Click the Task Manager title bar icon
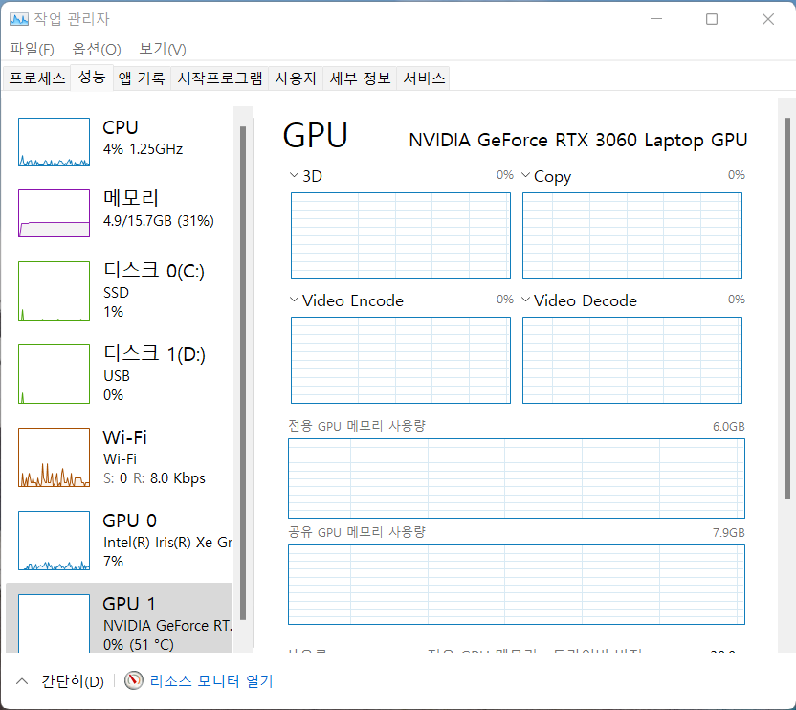Viewport: 796px width, 710px height. point(18,18)
